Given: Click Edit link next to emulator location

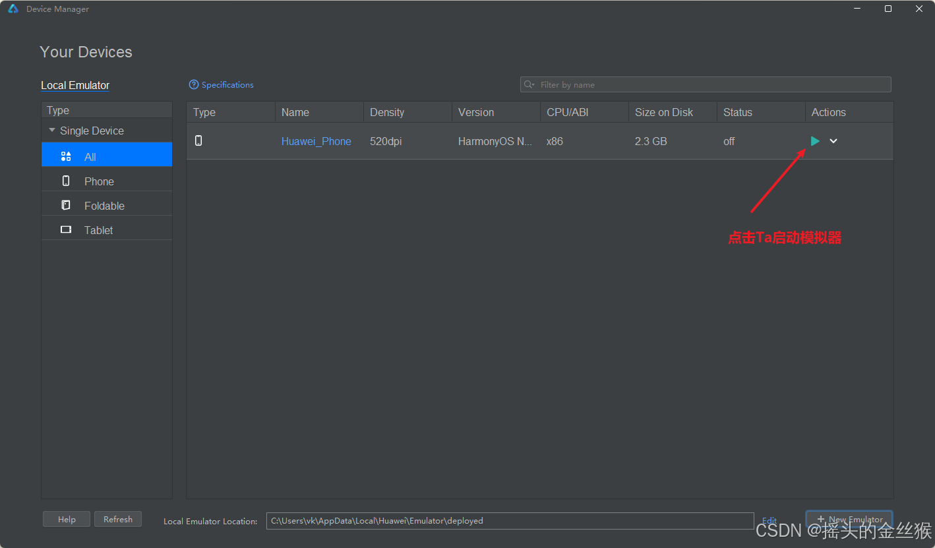Looking at the screenshot, I should [x=769, y=521].
